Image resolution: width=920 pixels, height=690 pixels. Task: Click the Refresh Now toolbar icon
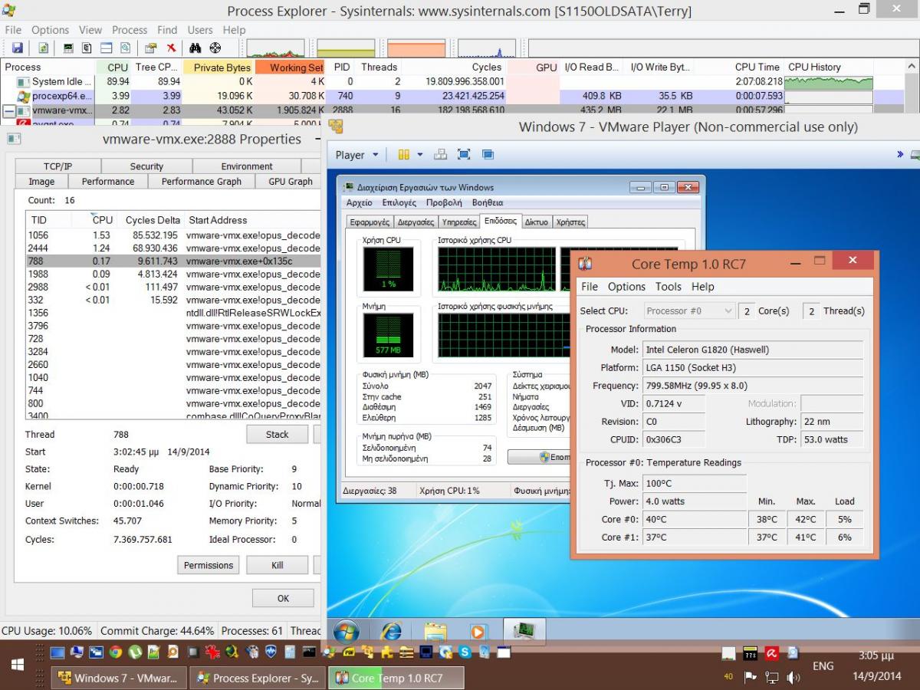[44, 48]
